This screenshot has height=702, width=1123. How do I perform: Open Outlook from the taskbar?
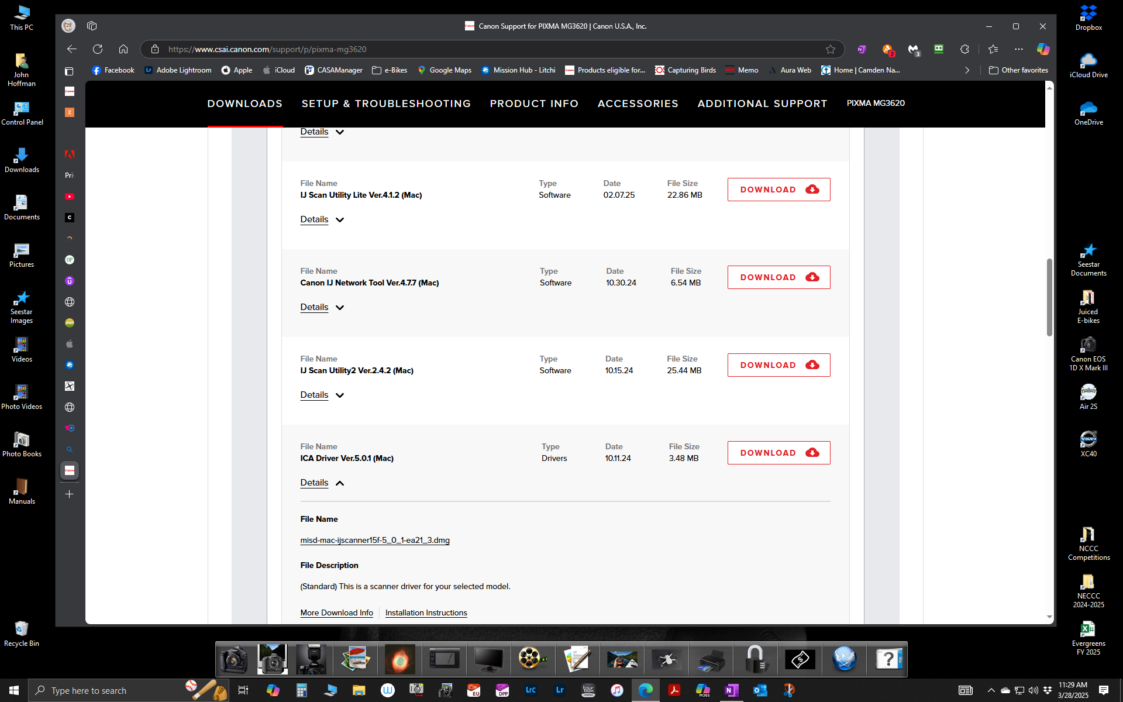point(760,690)
